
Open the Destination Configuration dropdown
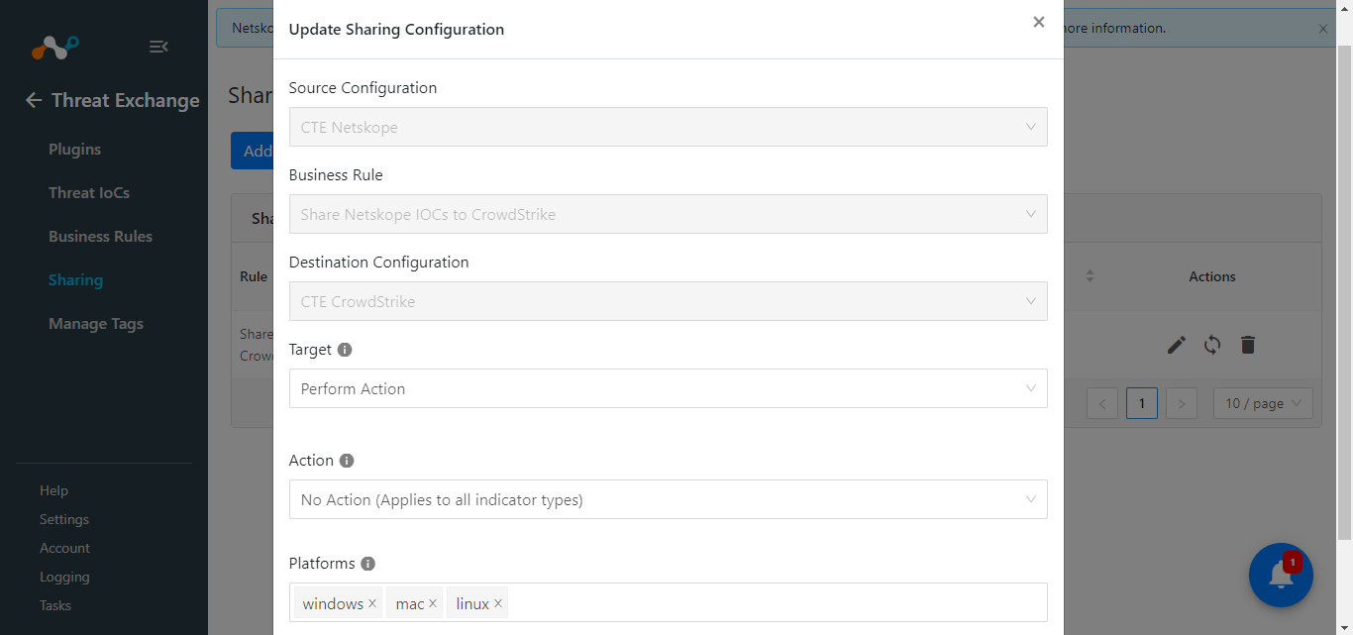[x=668, y=301]
